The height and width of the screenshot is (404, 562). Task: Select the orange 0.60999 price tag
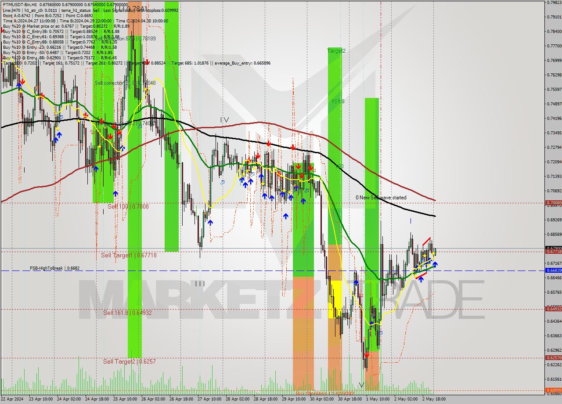[x=554, y=390]
